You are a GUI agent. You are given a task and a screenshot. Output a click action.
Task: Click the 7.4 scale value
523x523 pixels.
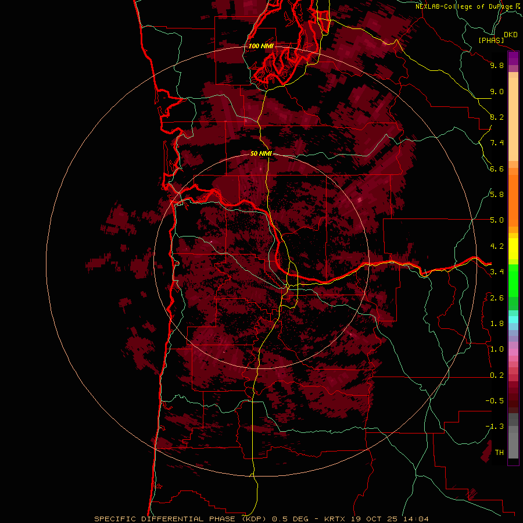497,143
